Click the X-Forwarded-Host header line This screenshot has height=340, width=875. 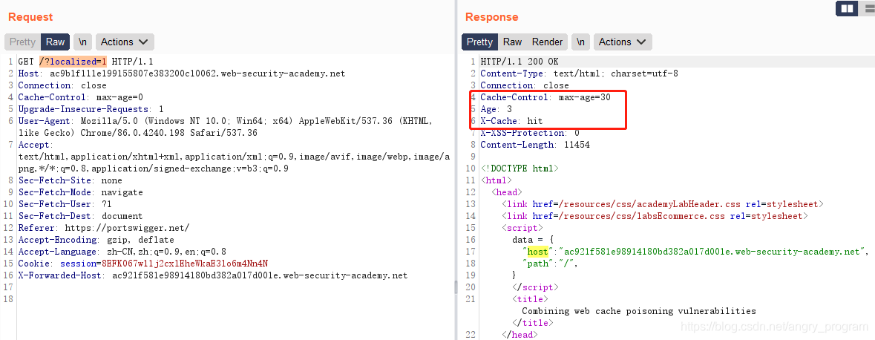coord(212,275)
